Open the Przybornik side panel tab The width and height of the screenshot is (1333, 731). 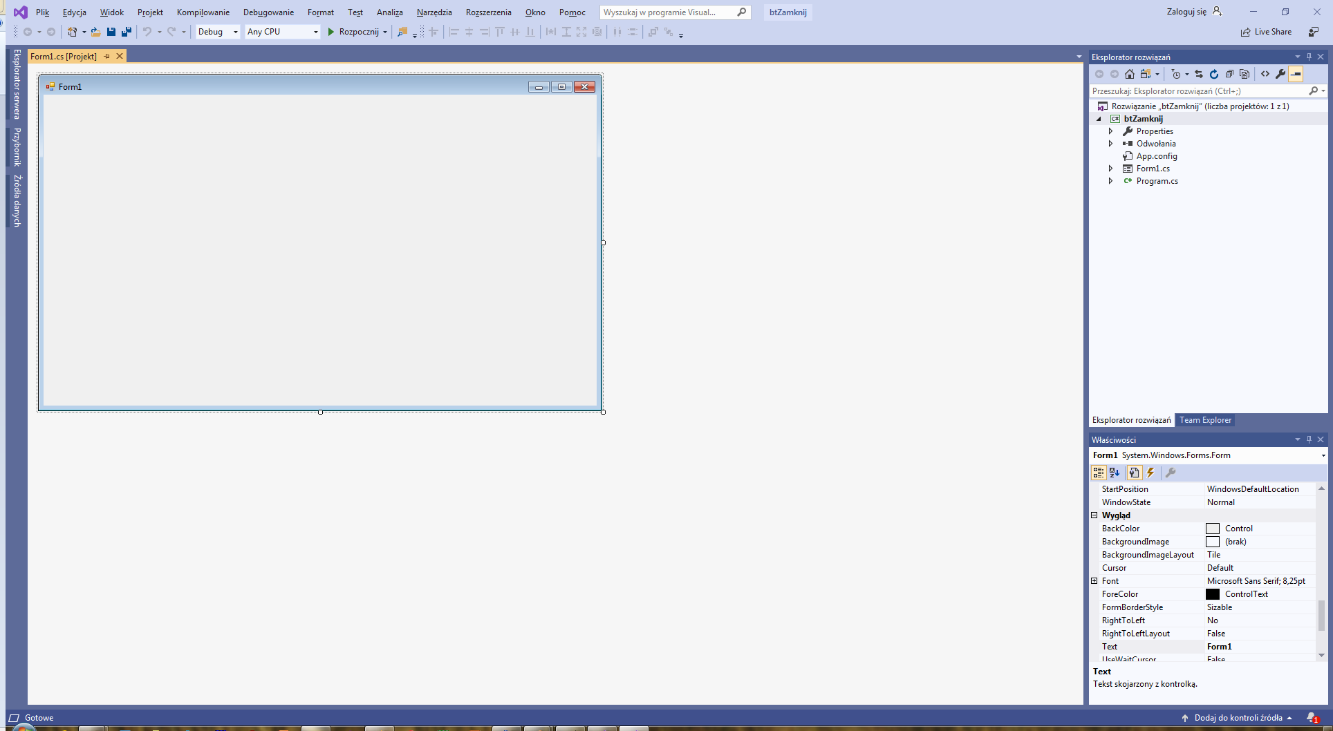point(17,147)
